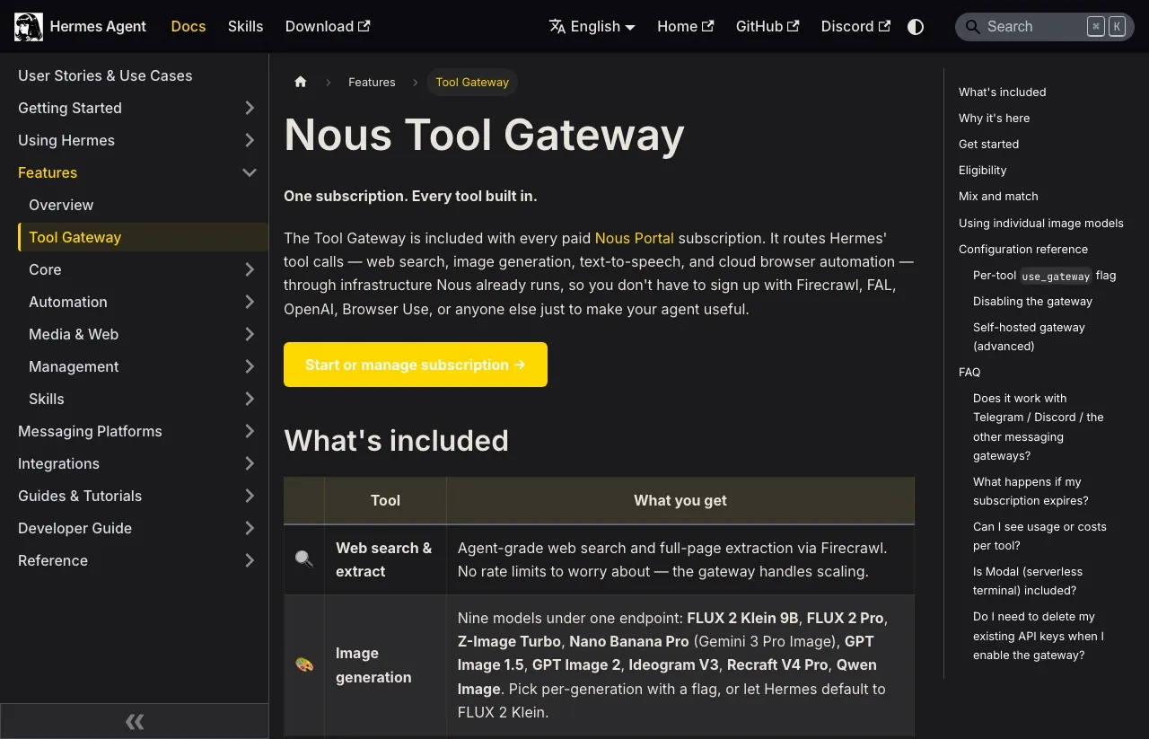
Task: Click the palette emoji in Image generation row
Action: pos(304,665)
